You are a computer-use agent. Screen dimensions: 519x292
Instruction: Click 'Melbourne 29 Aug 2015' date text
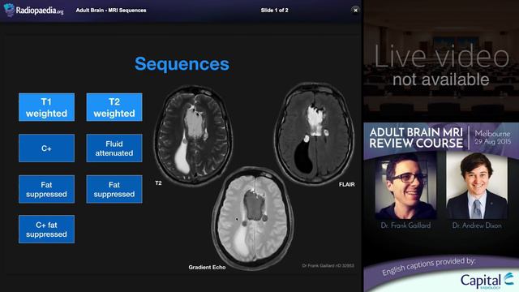pyautogui.click(x=493, y=137)
